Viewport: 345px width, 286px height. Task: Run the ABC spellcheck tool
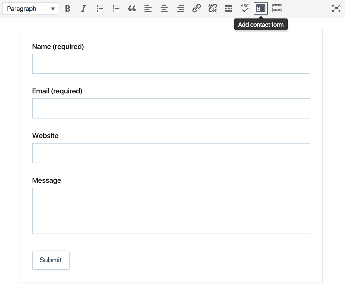pyautogui.click(x=245, y=9)
